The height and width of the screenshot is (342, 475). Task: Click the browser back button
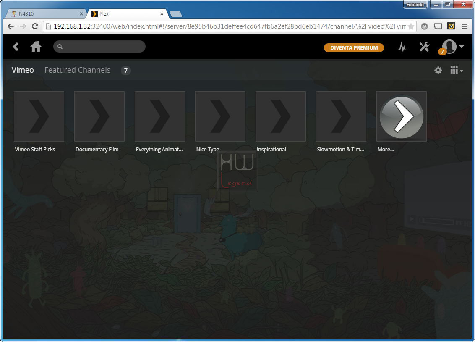(10, 26)
